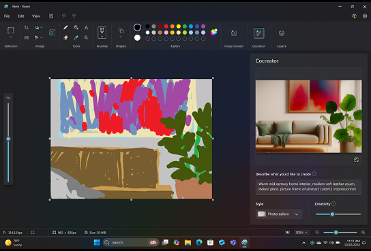Open the Image Creator tool
This screenshot has height=251, width=371.
234,33
